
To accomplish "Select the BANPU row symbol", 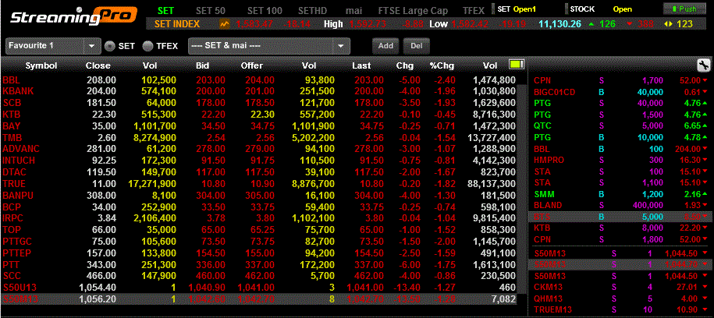I will (18, 195).
